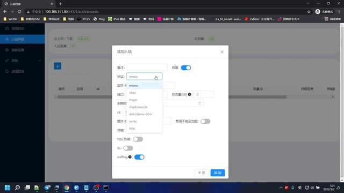Image resolution: width=344 pixels, height=193 pixels.
Task: Reload the page with the refresh icon
Action: (19, 12)
